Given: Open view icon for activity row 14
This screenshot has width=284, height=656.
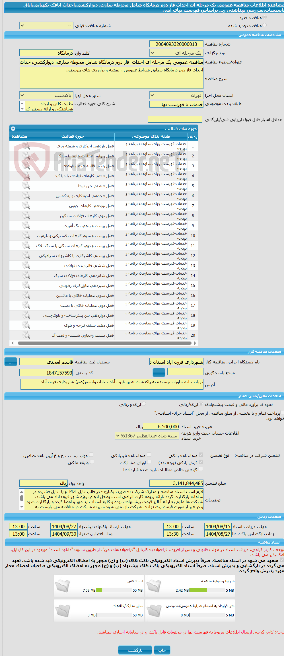Looking at the screenshot, I should (26, 275).
